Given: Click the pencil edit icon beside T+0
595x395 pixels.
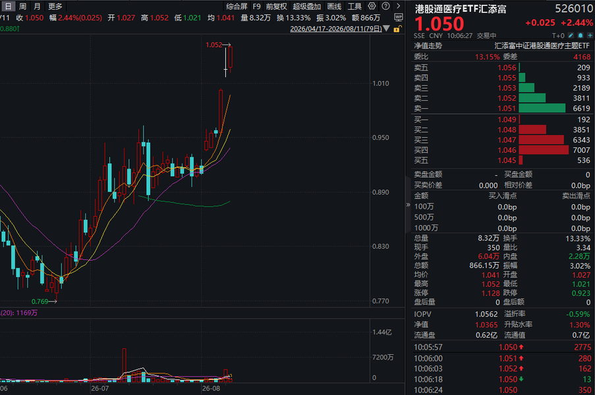Looking at the screenshot, I should point(571,36).
